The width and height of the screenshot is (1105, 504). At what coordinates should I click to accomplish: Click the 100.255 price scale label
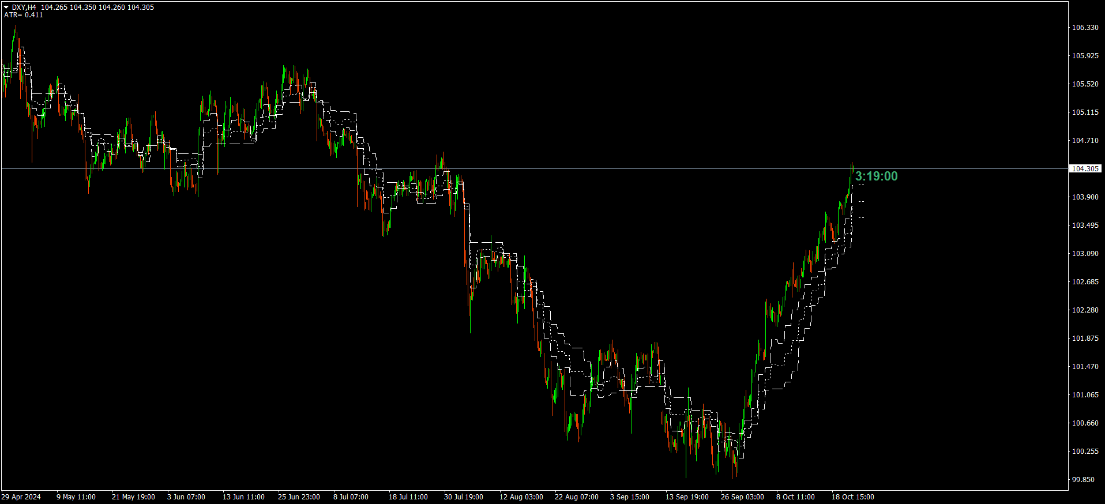pos(1085,452)
